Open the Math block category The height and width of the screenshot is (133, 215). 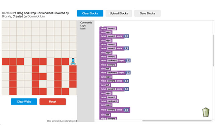tap(83, 29)
